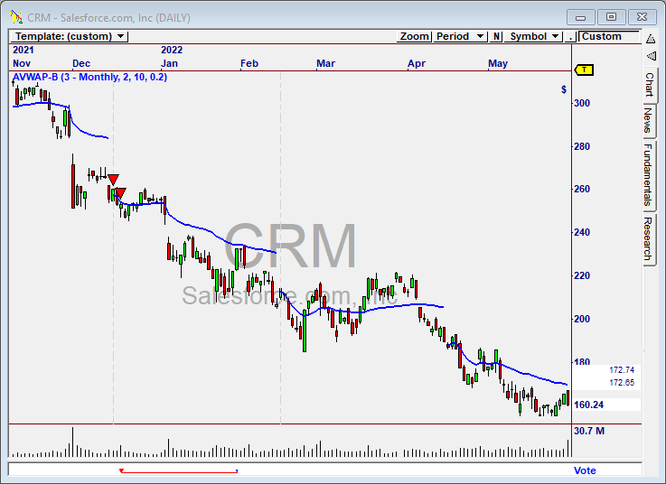
Task: Click the Vote link
Action: [585, 470]
